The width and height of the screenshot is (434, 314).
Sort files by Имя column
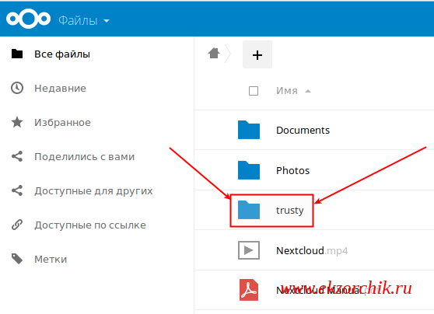pos(287,91)
